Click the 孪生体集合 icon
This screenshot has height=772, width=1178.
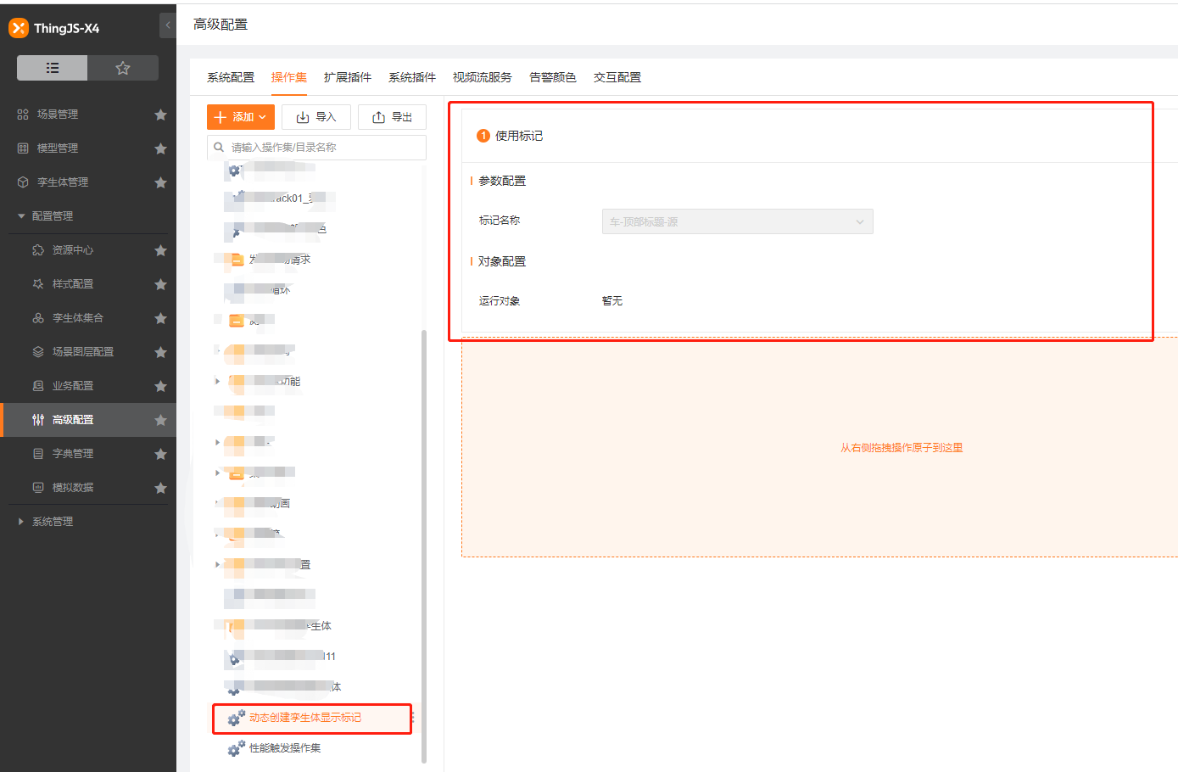(x=38, y=318)
